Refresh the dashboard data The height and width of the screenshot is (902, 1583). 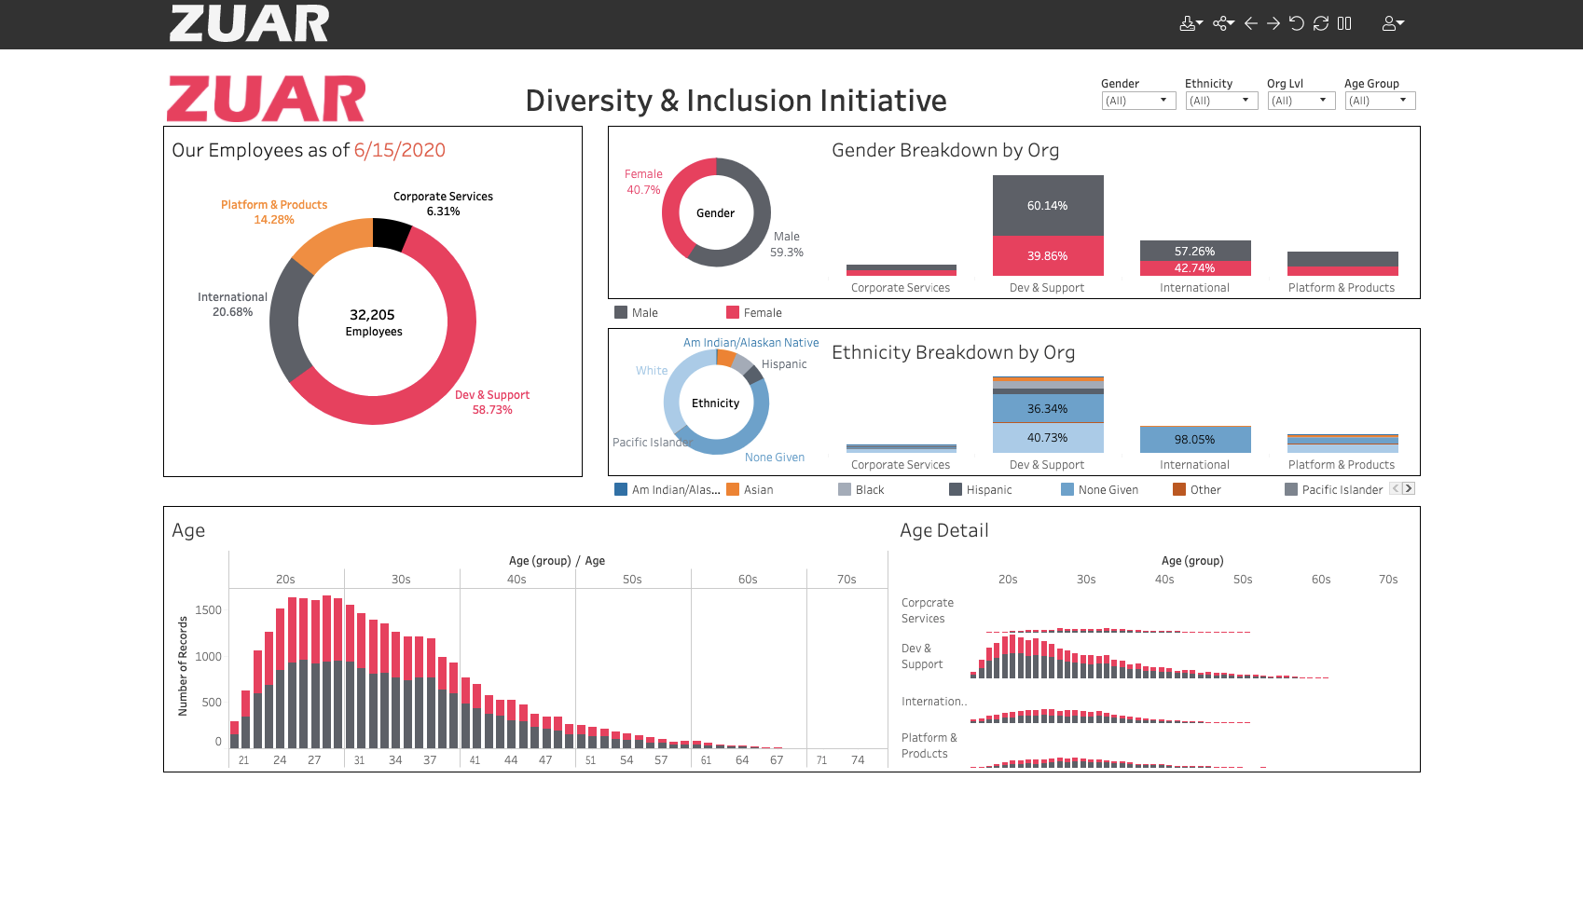(x=1319, y=23)
